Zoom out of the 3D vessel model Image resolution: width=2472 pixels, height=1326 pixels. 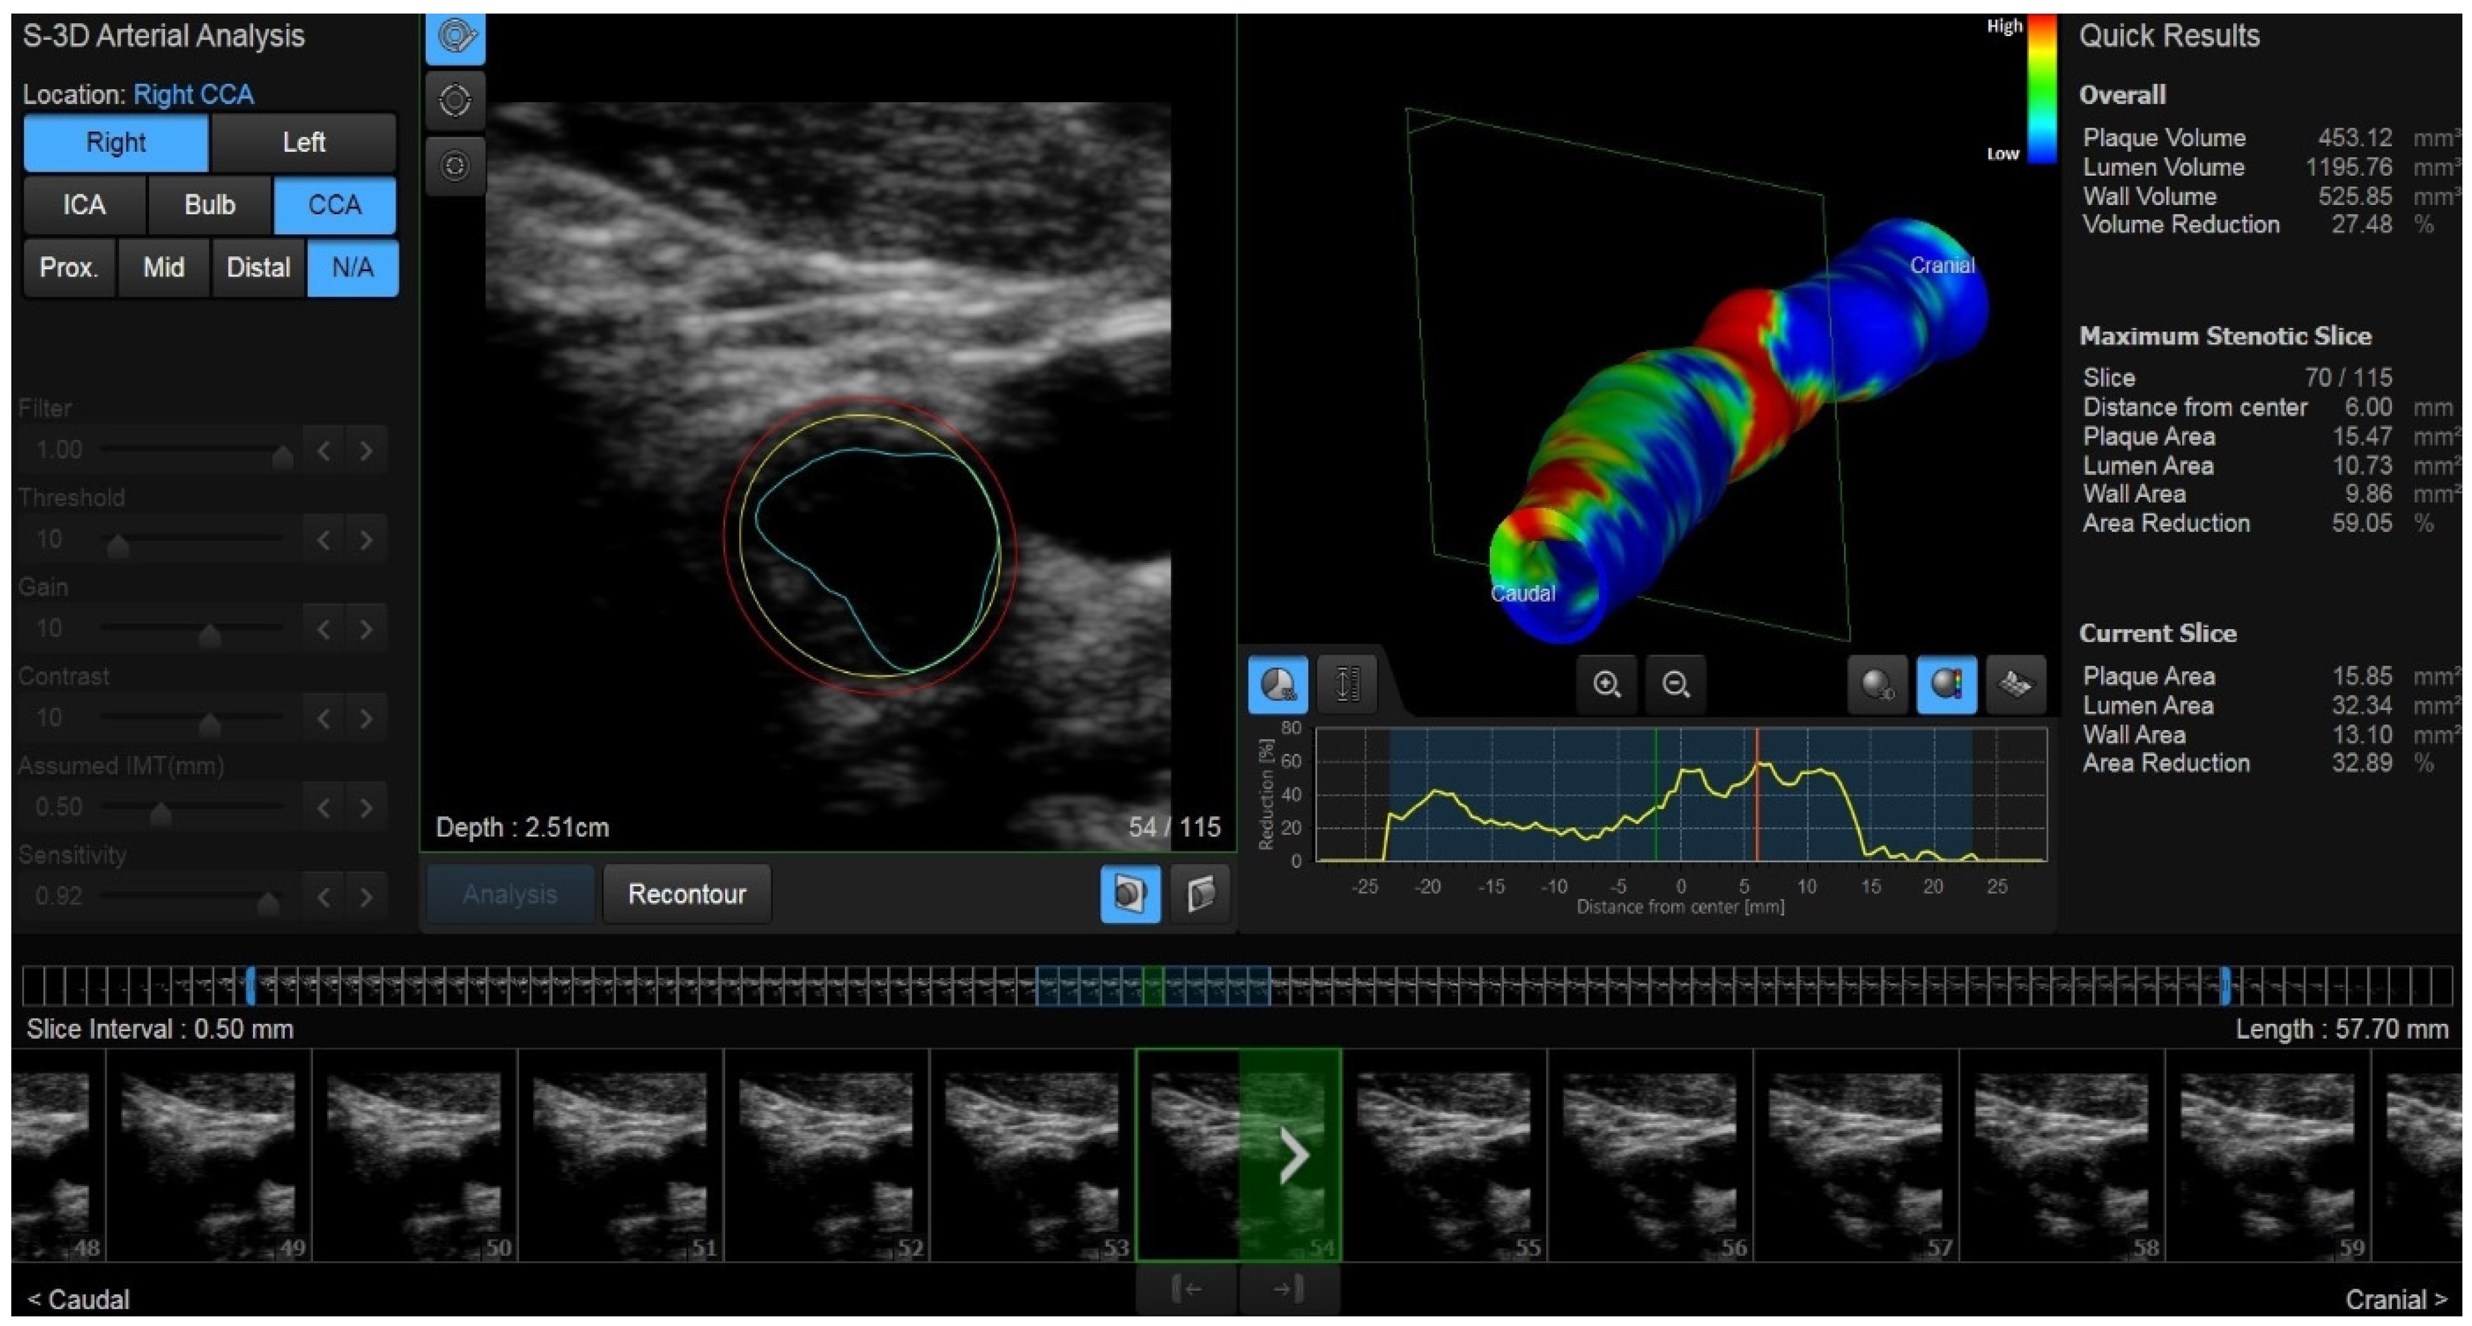coord(1676,685)
